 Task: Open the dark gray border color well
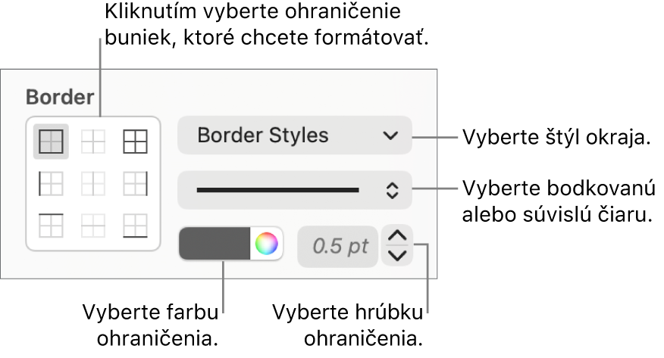coord(215,244)
